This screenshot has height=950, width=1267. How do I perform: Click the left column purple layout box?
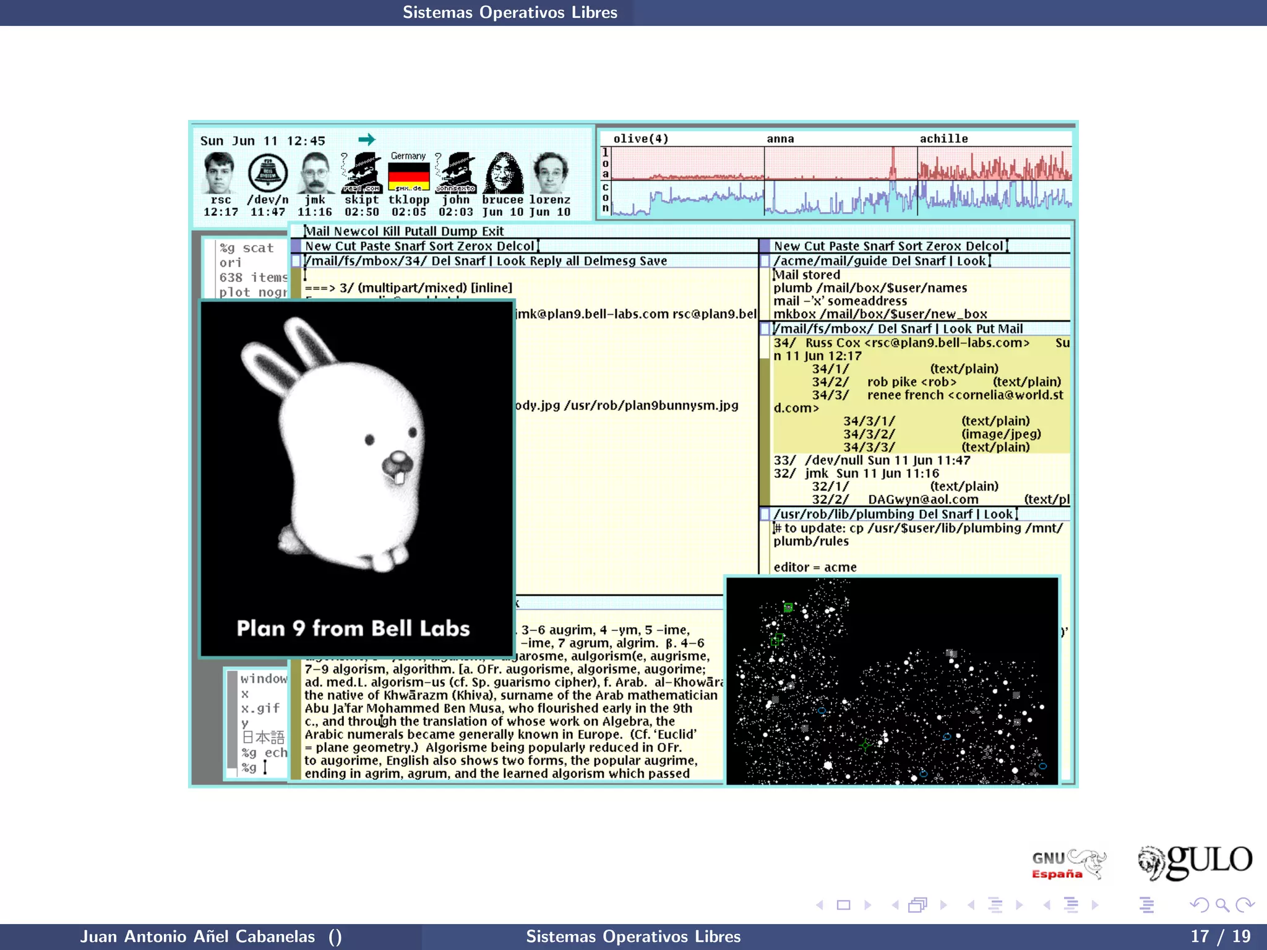tap(296, 246)
